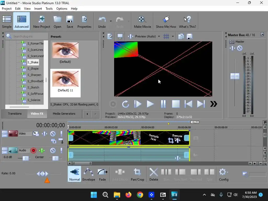Play from the start
This screenshot has width=268, height=201.
tap(138, 104)
